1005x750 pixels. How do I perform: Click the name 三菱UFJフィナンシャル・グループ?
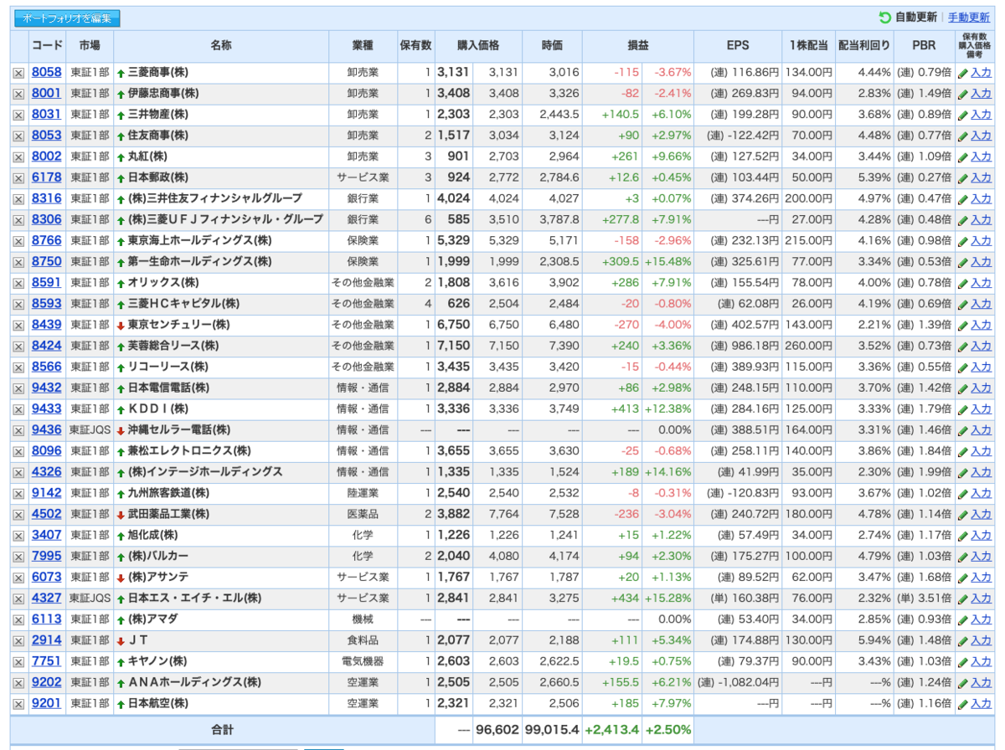pyautogui.click(x=225, y=219)
